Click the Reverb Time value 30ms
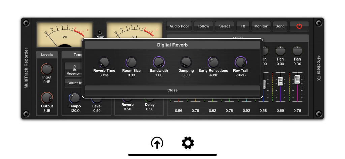Screen dimensions: 345x159 [x=104, y=75]
